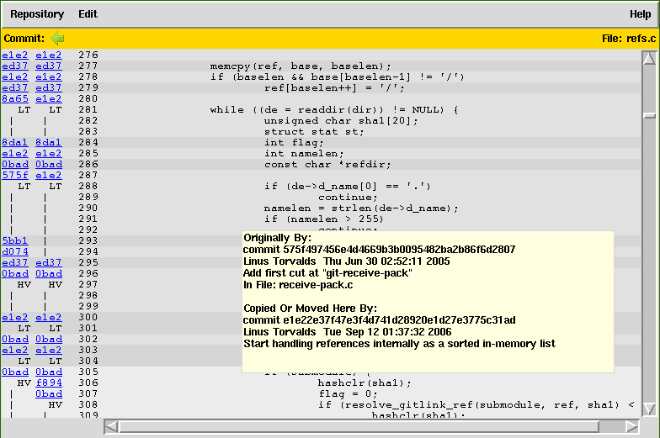Image resolution: width=660 pixels, height=438 pixels.
Task: Open the Repository menu
Action: 37,14
